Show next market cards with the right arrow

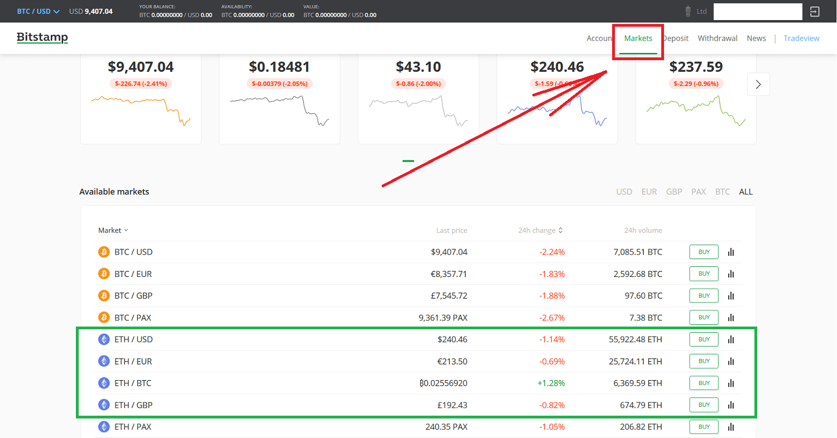(758, 84)
